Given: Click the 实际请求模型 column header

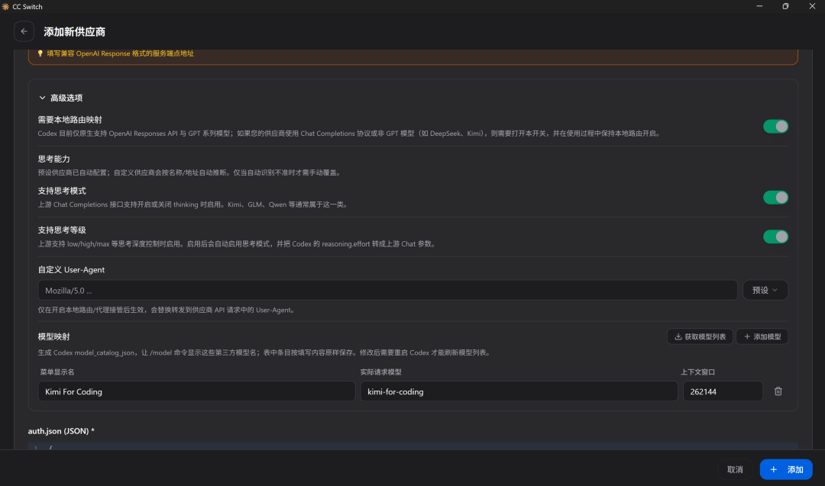Looking at the screenshot, I should click(x=381, y=372).
